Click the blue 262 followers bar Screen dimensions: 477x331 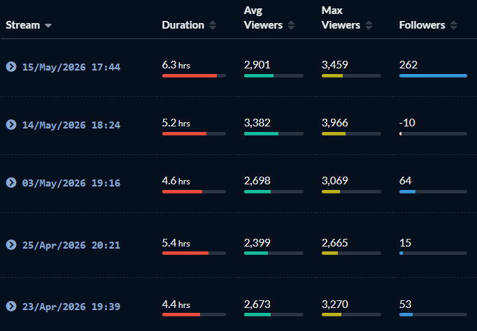tap(433, 76)
